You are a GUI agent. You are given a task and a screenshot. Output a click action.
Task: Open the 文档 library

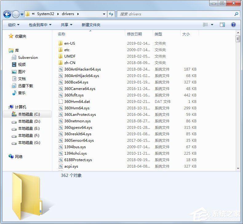[x=22, y=79]
